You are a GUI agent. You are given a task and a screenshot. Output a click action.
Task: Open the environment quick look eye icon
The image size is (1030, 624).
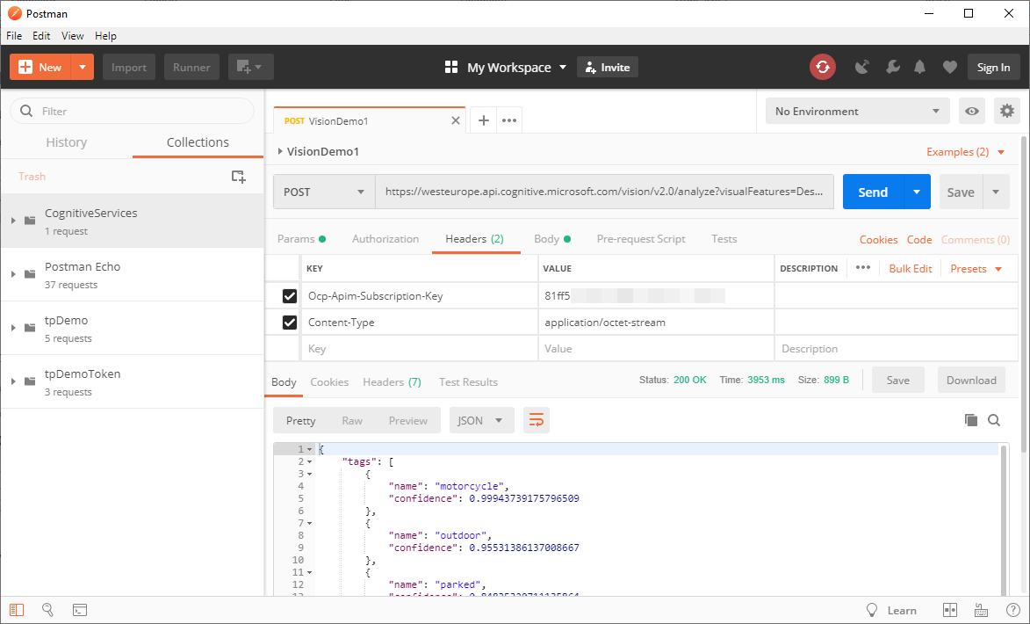tap(972, 112)
